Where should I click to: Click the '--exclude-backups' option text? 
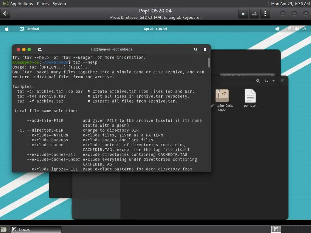point(47,140)
